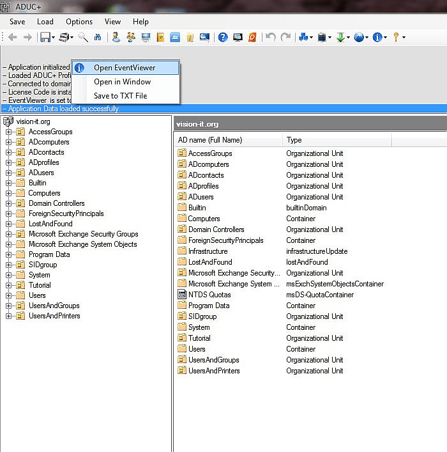Open the Load menu
Viewport: 447px width, 452px height.
pos(45,22)
